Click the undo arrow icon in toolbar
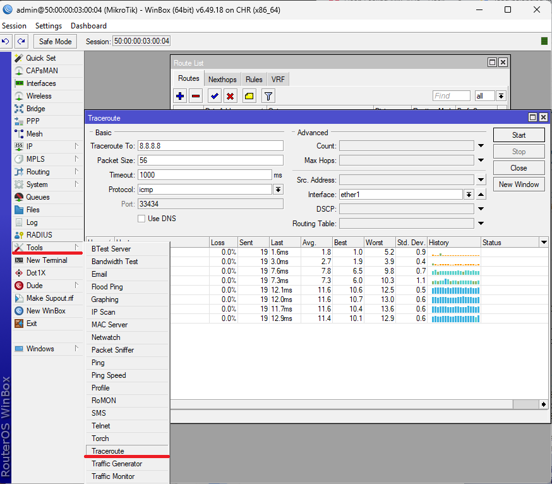The height and width of the screenshot is (484, 552). point(6,42)
